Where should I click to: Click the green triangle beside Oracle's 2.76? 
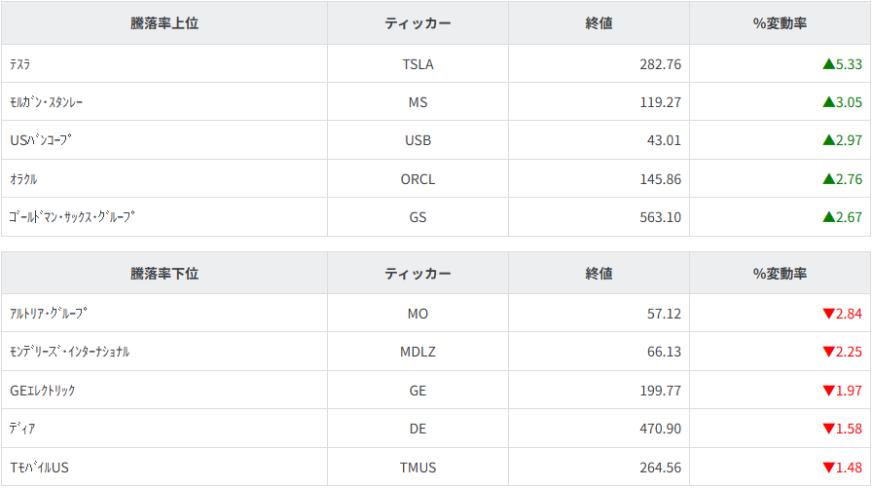(828, 179)
